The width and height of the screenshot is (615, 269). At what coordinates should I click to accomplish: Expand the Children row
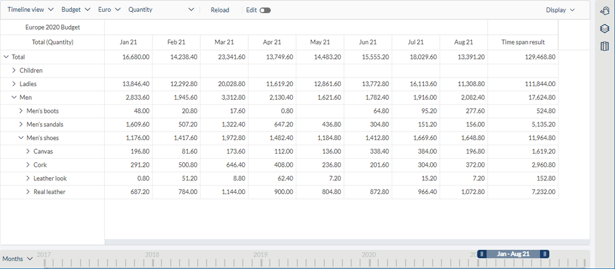point(14,71)
